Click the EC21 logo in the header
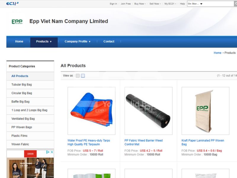Viewport: 237px width, 178px height. tap(12, 4)
